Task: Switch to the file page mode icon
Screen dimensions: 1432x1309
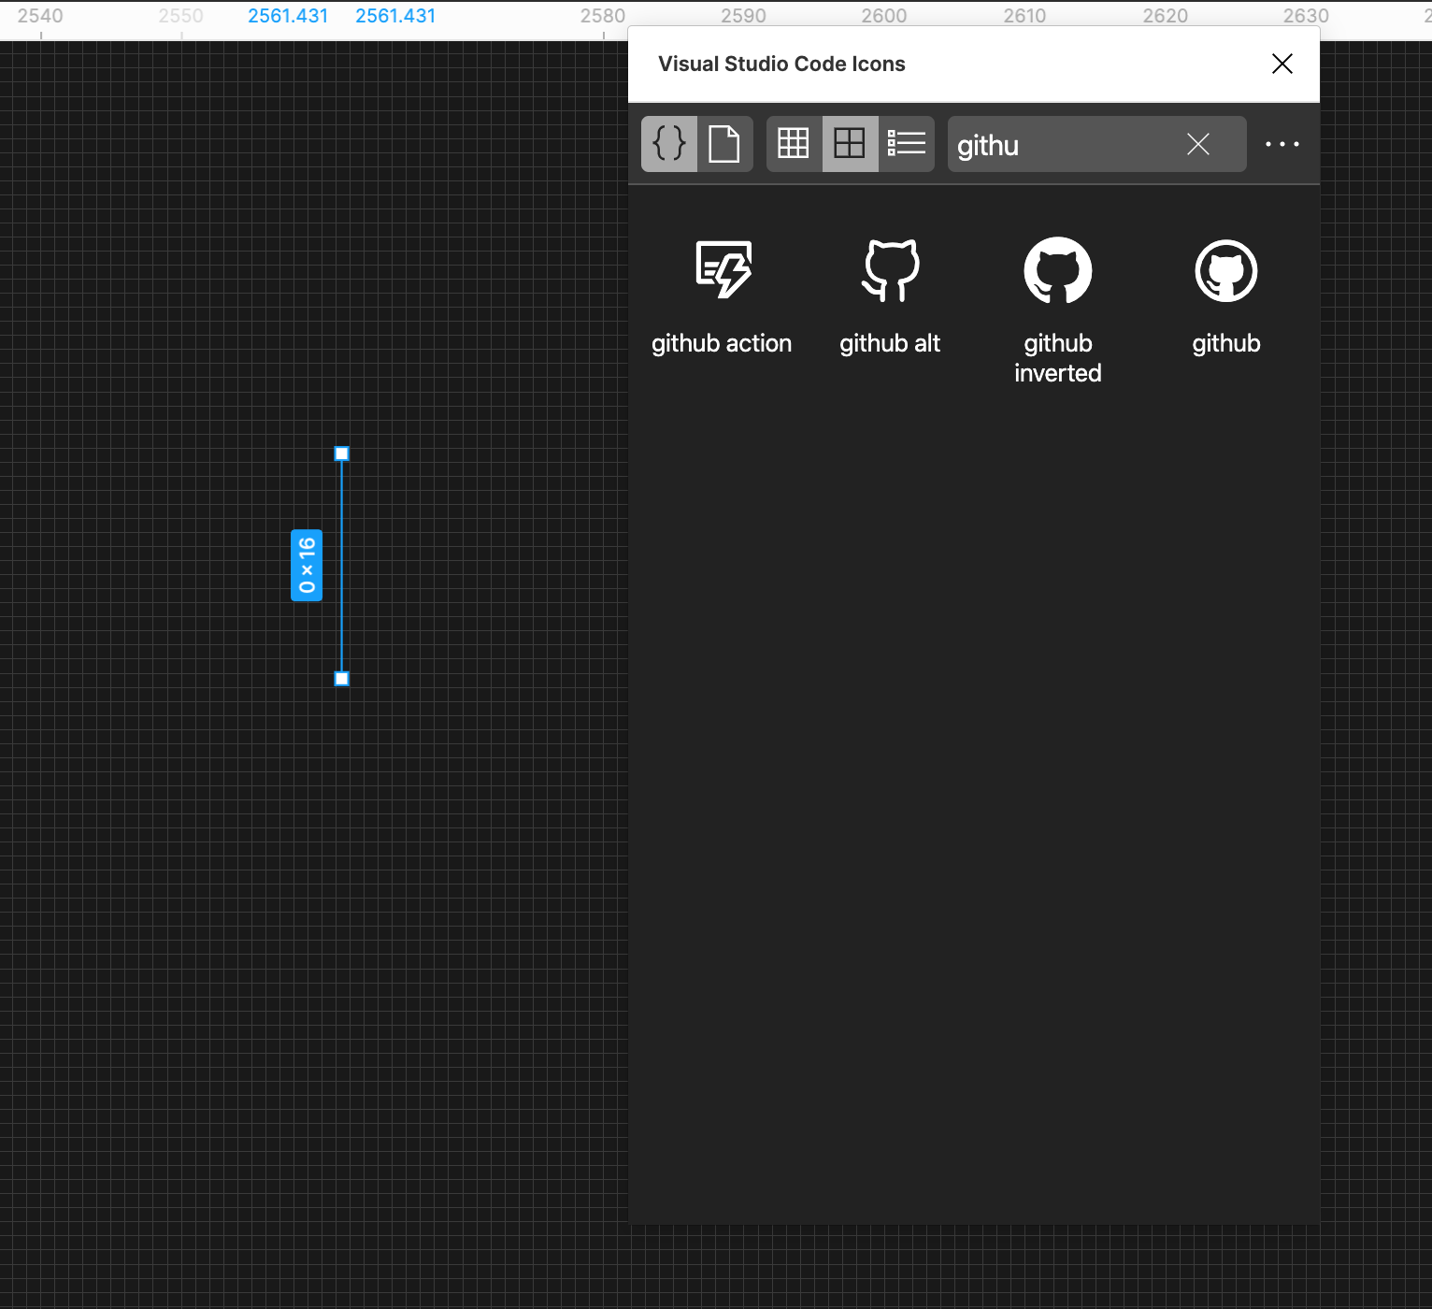Action: [724, 144]
